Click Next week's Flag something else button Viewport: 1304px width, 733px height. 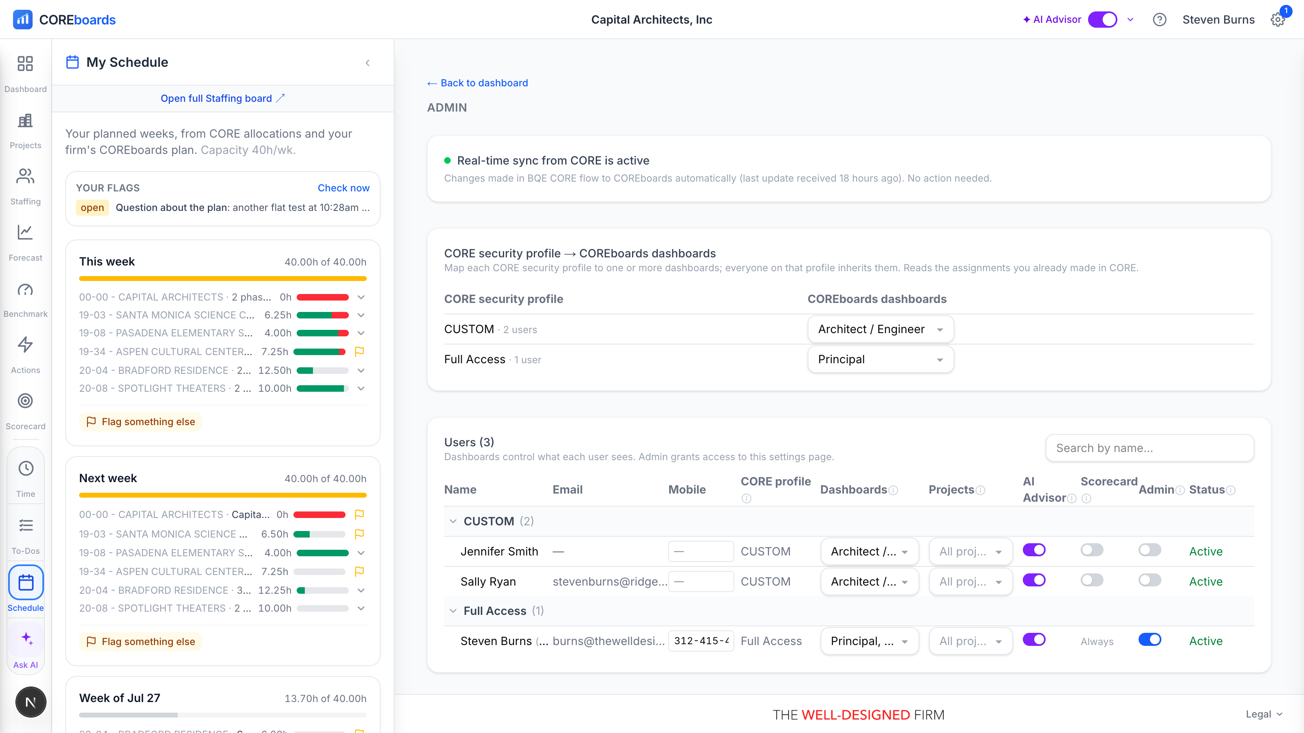pyautogui.click(x=140, y=642)
